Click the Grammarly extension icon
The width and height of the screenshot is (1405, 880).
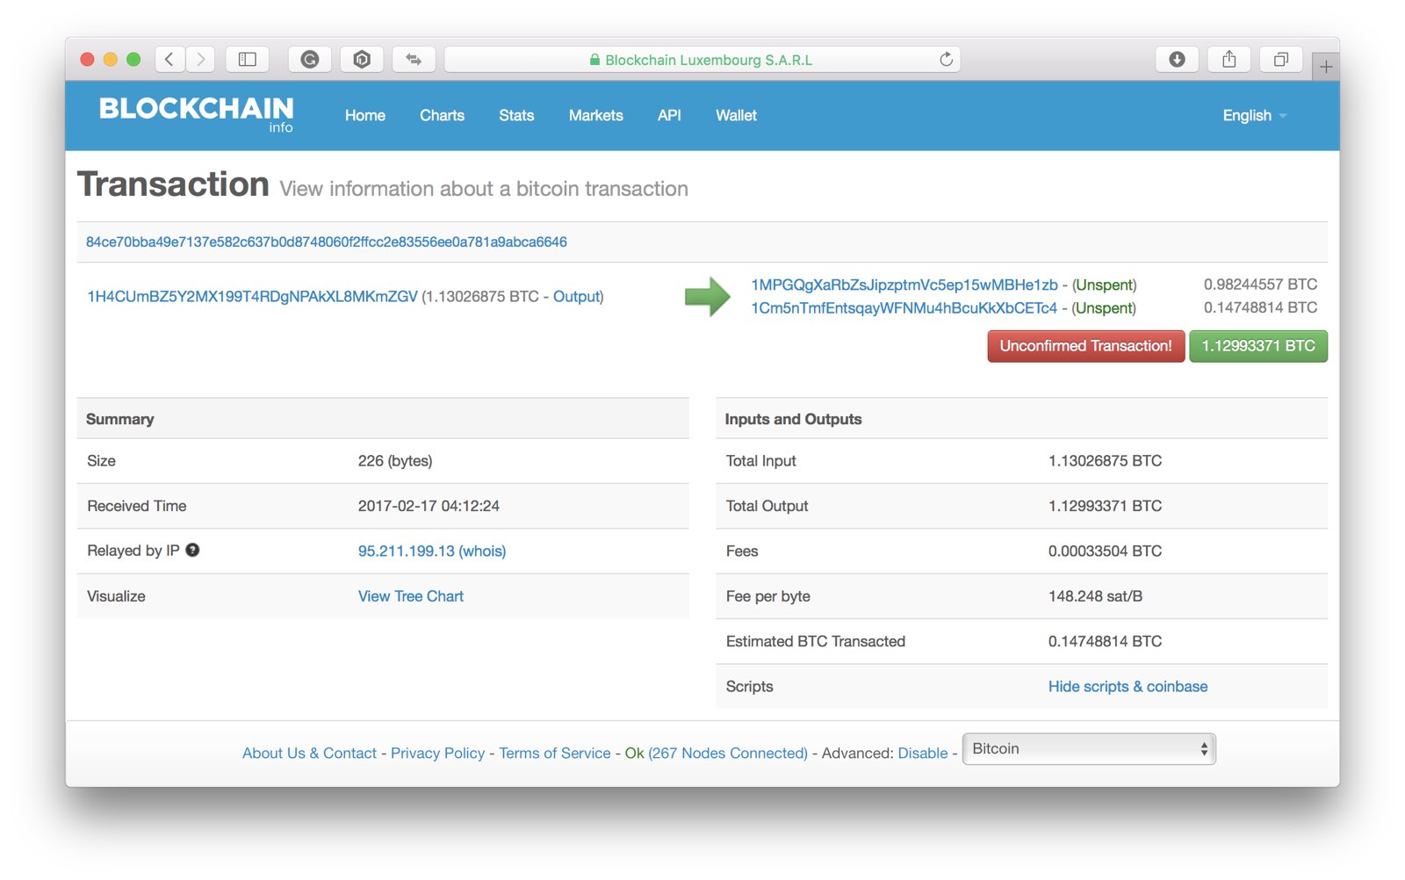click(310, 59)
